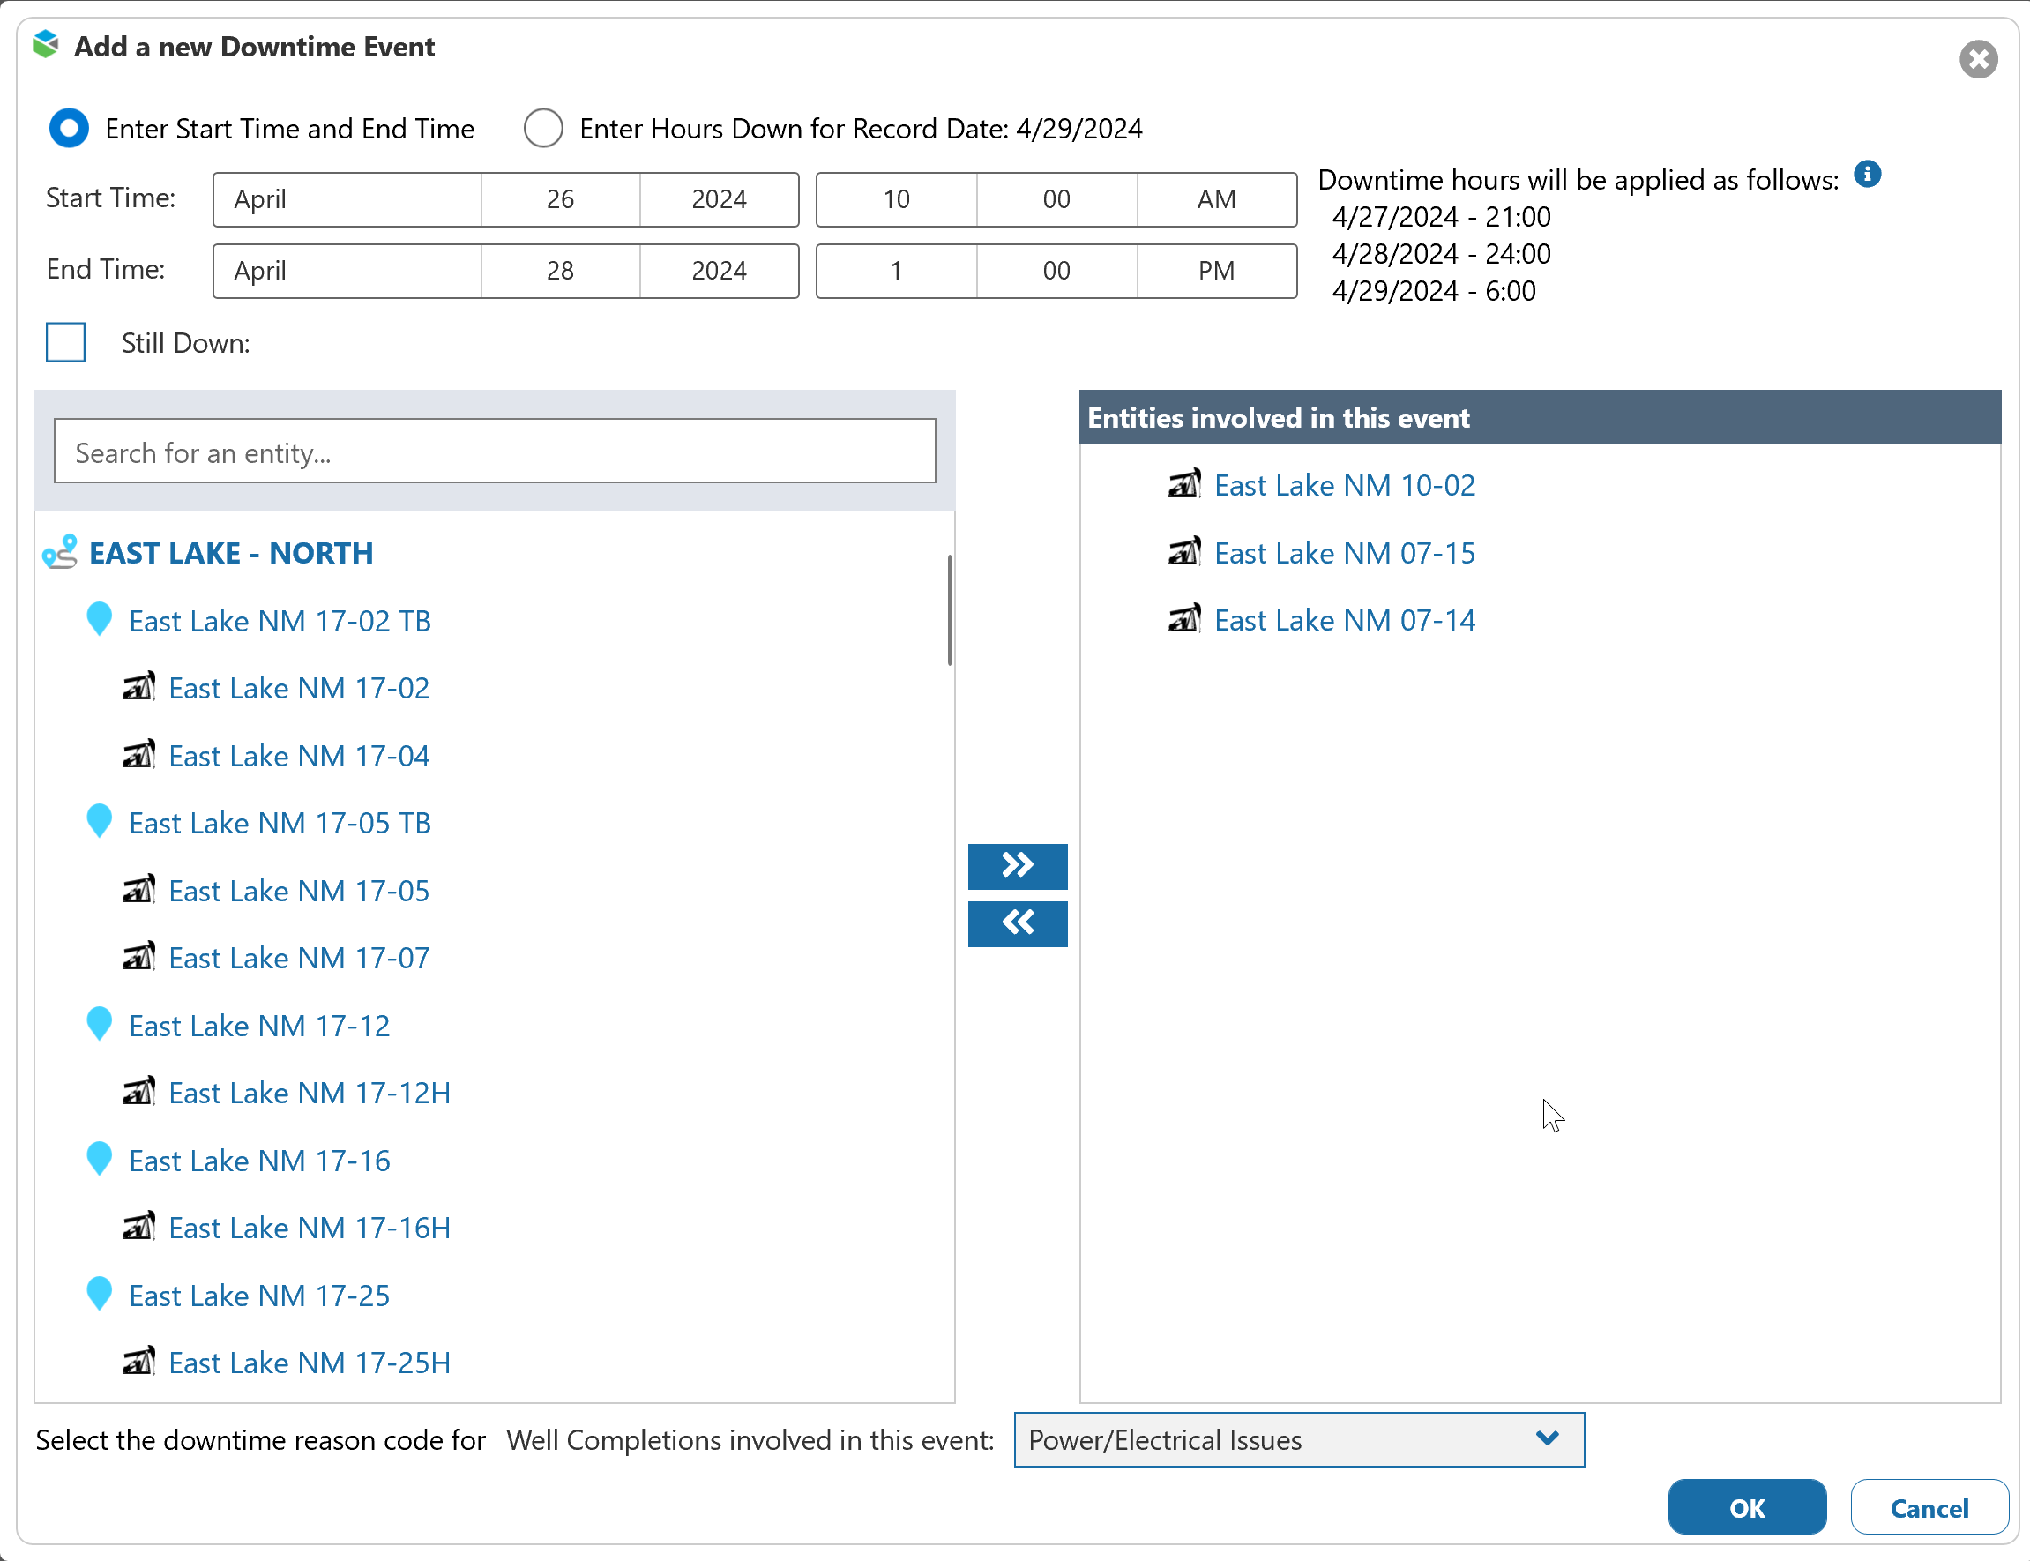
Task: Click the Cancel button
Action: click(1928, 1507)
